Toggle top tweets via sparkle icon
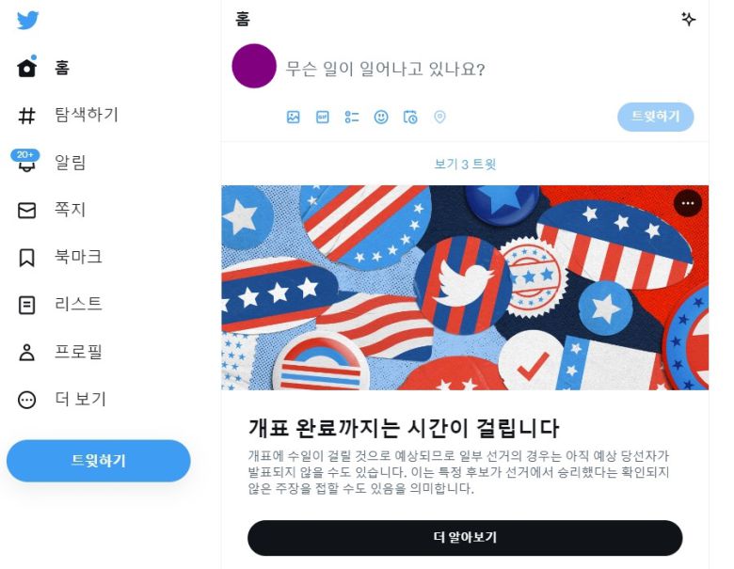 point(688,19)
